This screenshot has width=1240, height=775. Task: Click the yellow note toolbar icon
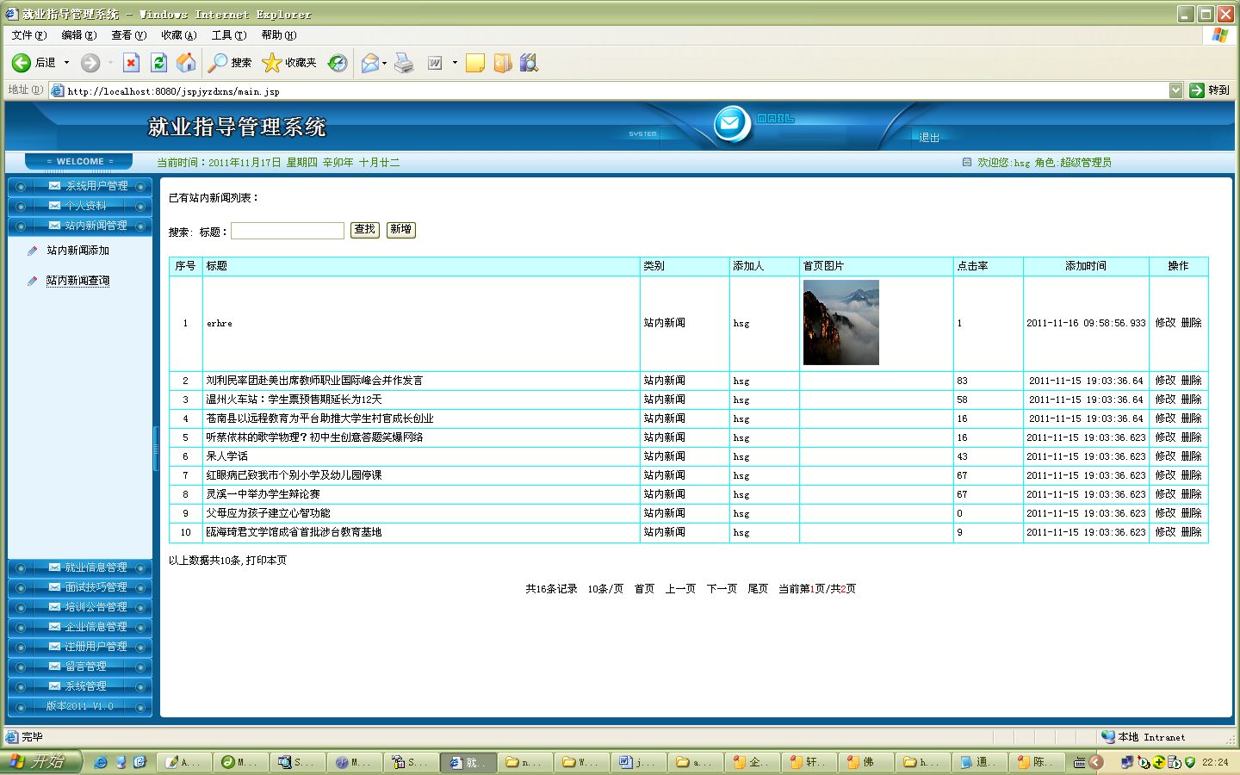click(x=475, y=63)
